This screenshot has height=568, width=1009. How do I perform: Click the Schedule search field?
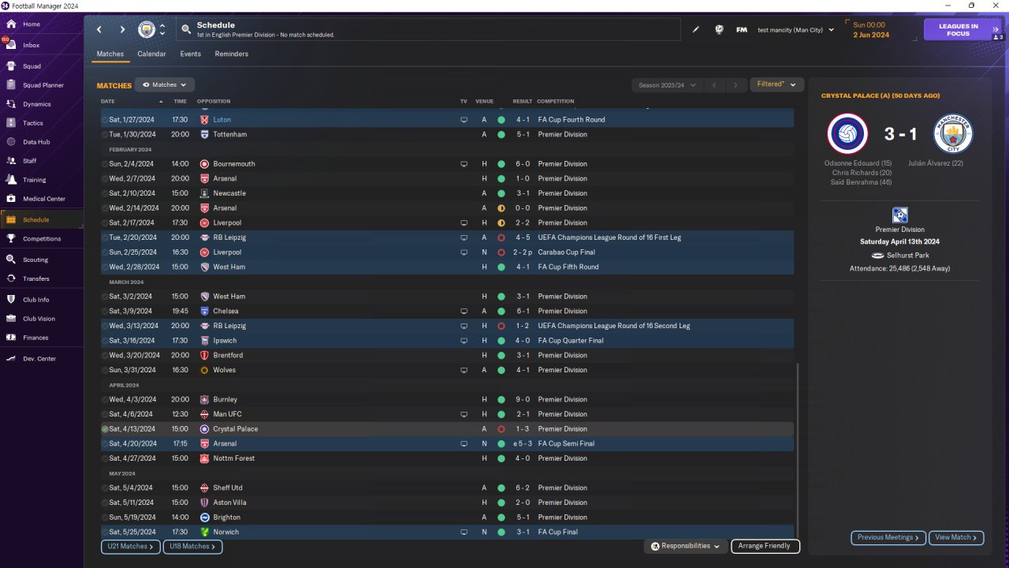(428, 30)
